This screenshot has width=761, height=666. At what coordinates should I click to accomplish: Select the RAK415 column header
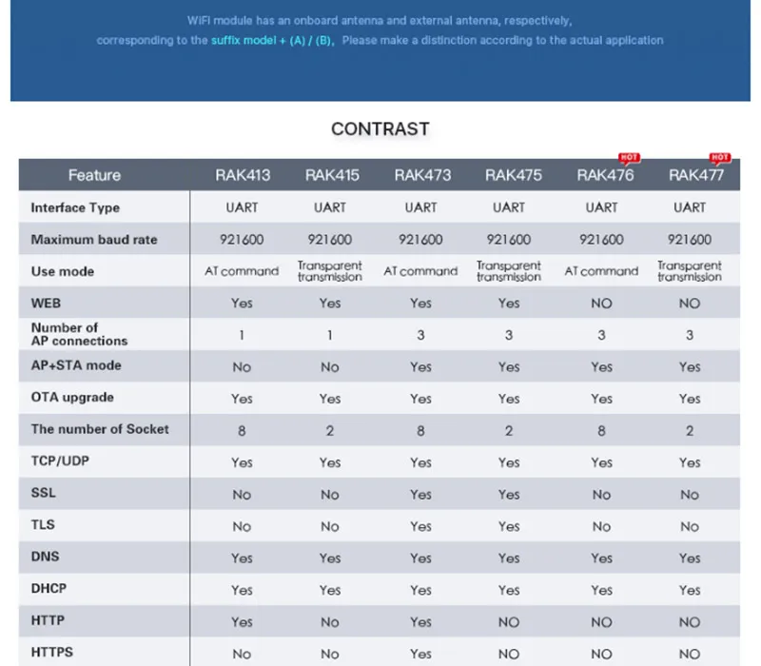[x=332, y=175]
